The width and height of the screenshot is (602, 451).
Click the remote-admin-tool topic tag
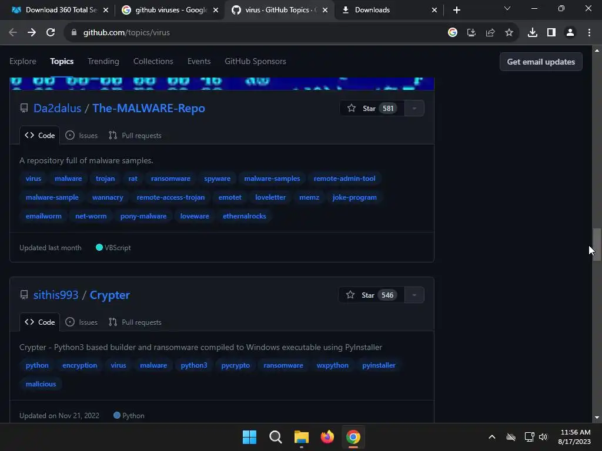[x=345, y=179]
